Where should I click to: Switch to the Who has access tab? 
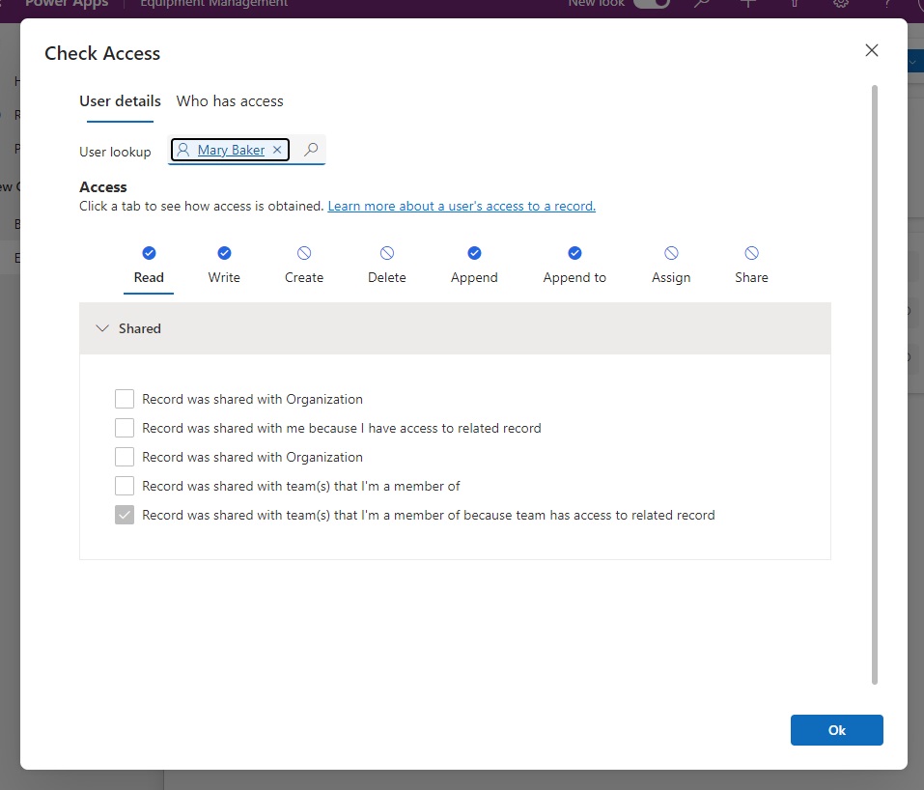click(230, 101)
